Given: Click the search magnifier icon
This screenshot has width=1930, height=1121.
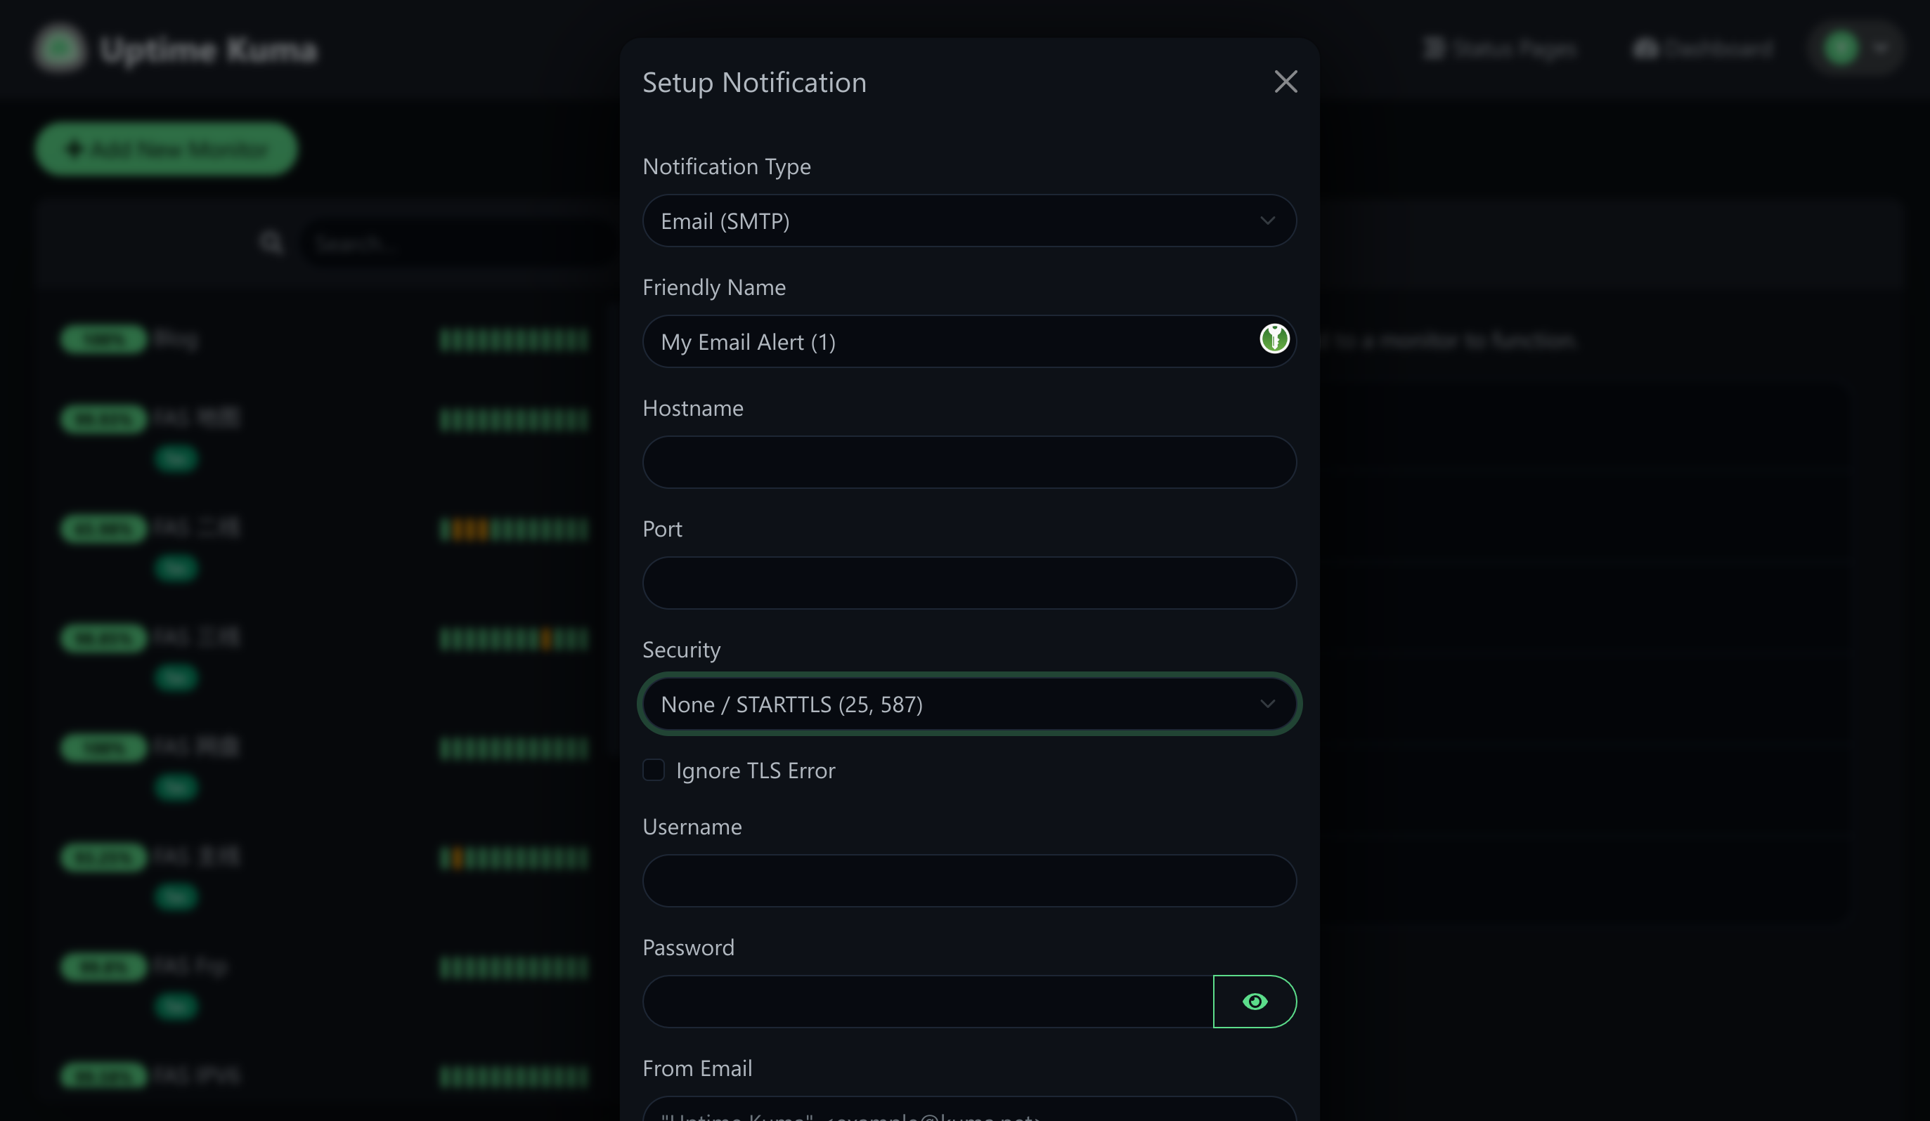Looking at the screenshot, I should 272,243.
